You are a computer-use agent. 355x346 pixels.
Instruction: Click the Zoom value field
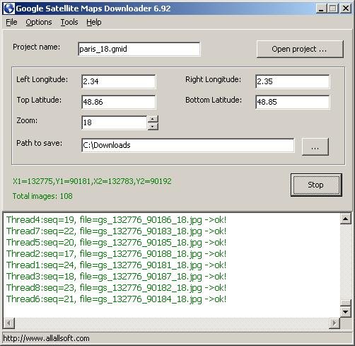115,122
